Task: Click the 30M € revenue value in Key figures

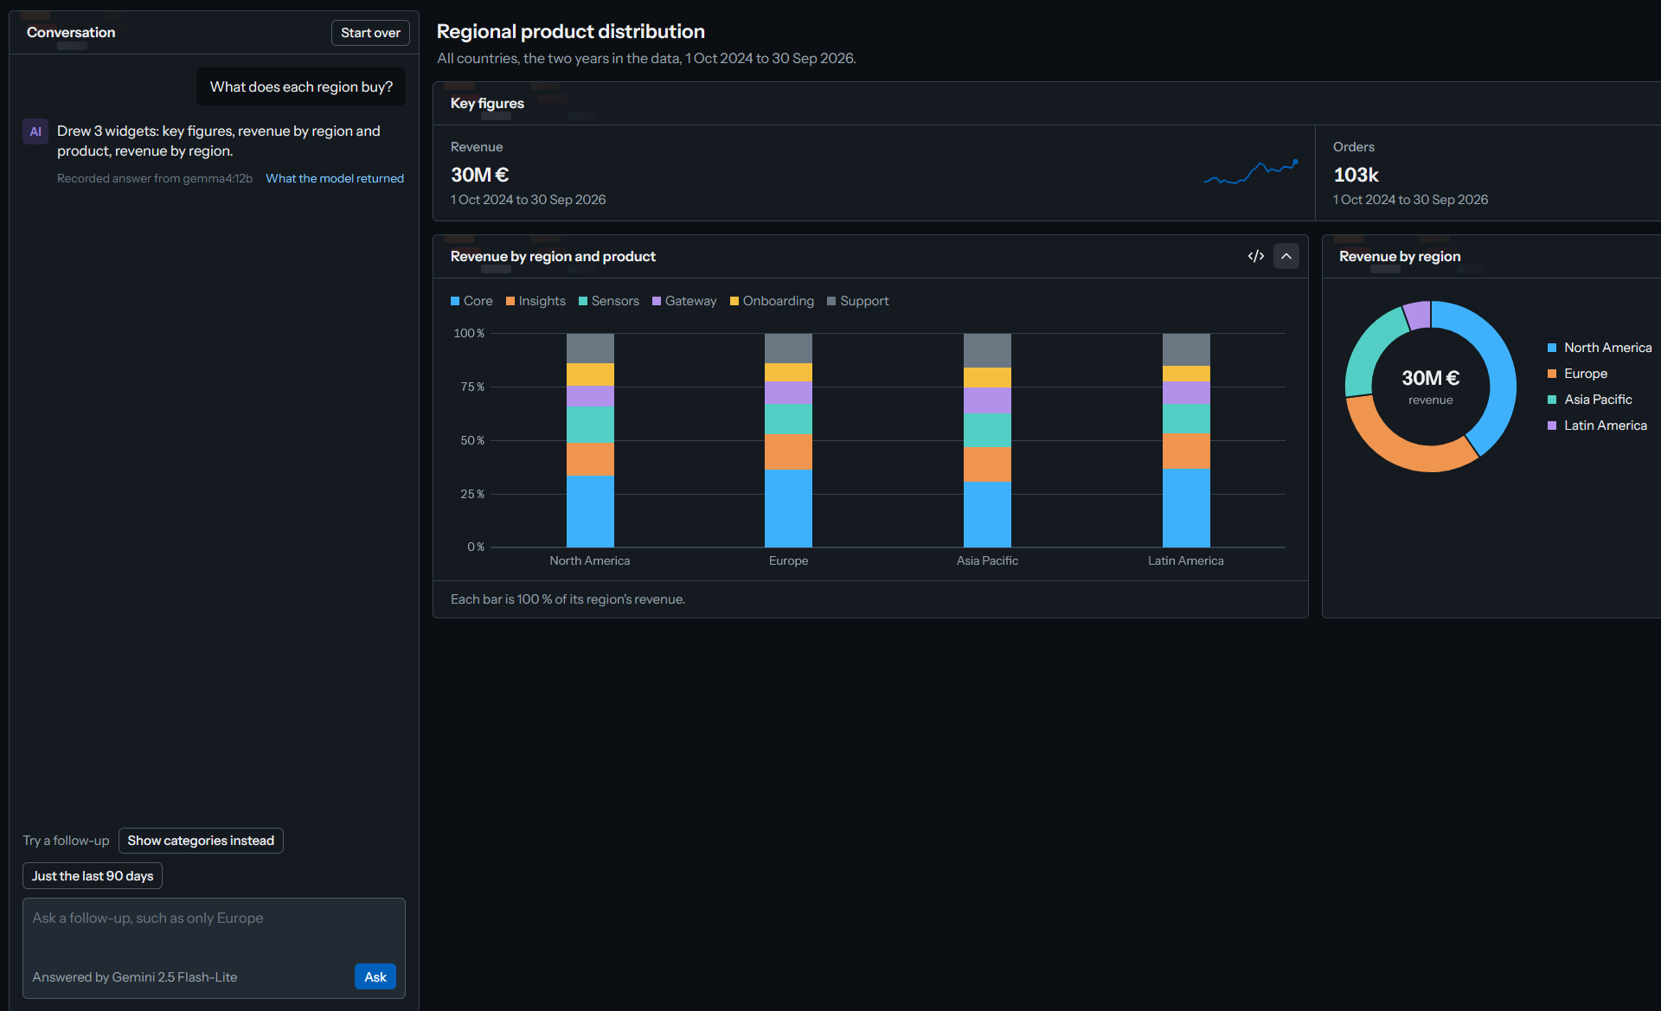Action: click(479, 175)
